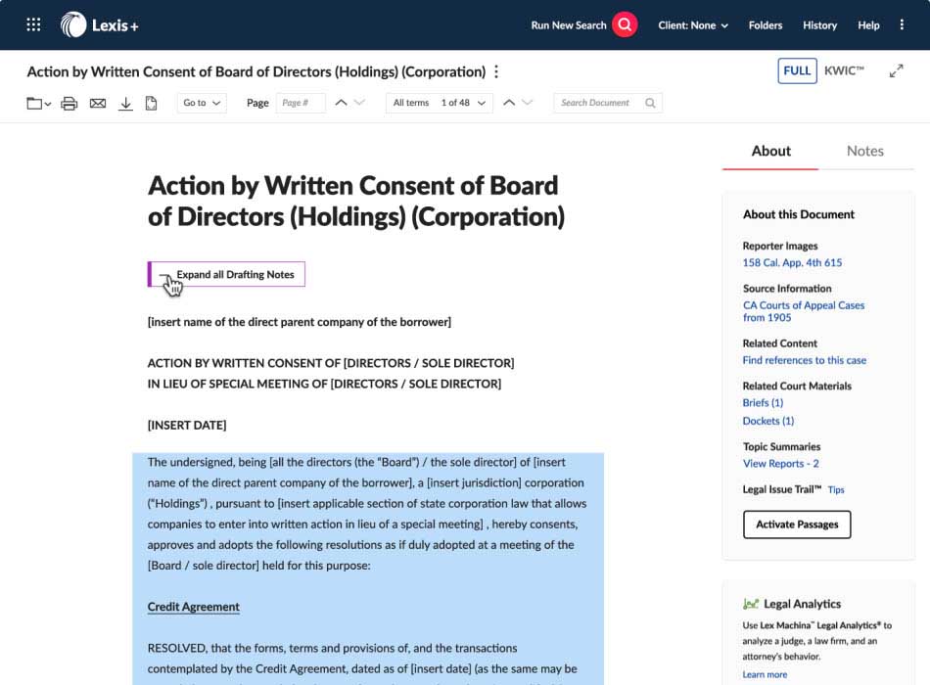Screen dimensions: 930x685
Task: Click the Credit Agreement heading link
Action: click(x=194, y=607)
